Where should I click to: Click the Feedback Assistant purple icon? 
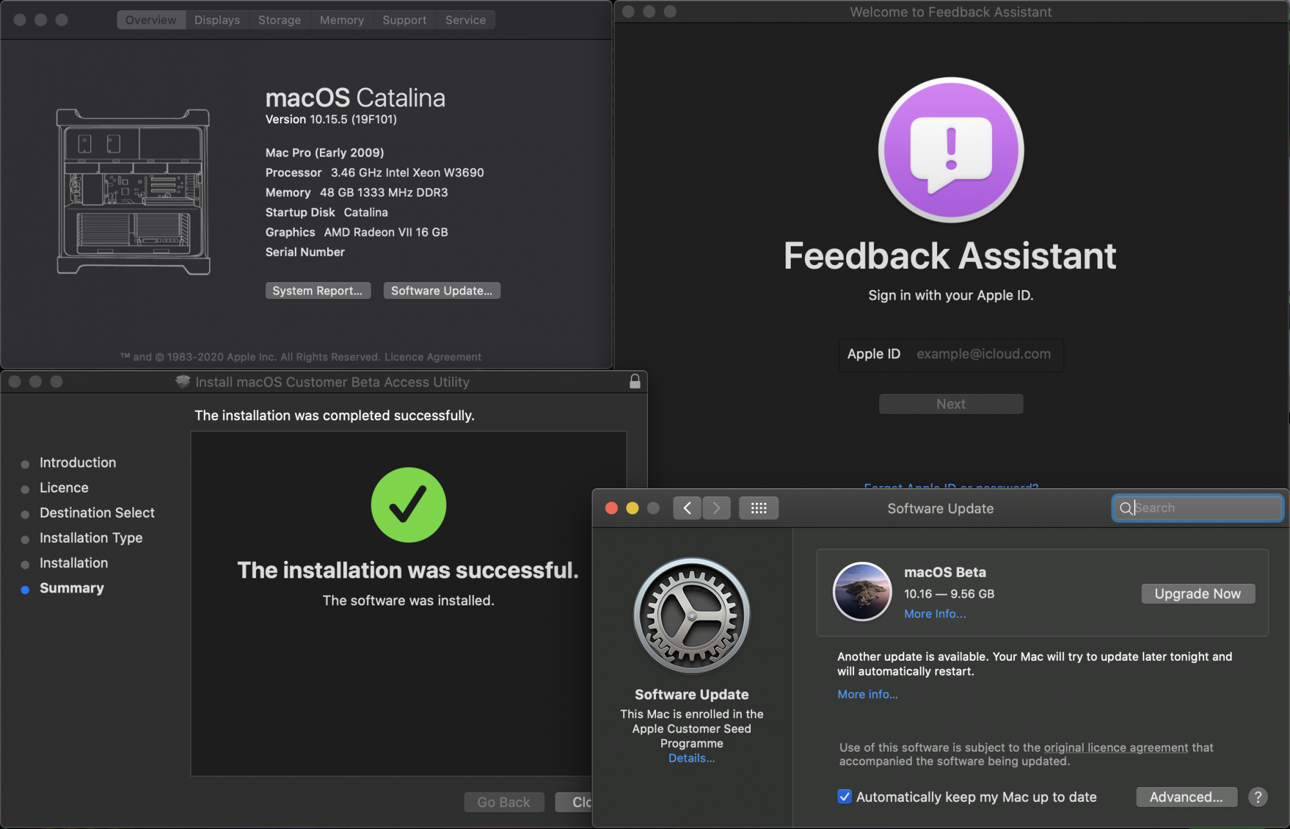(x=951, y=150)
